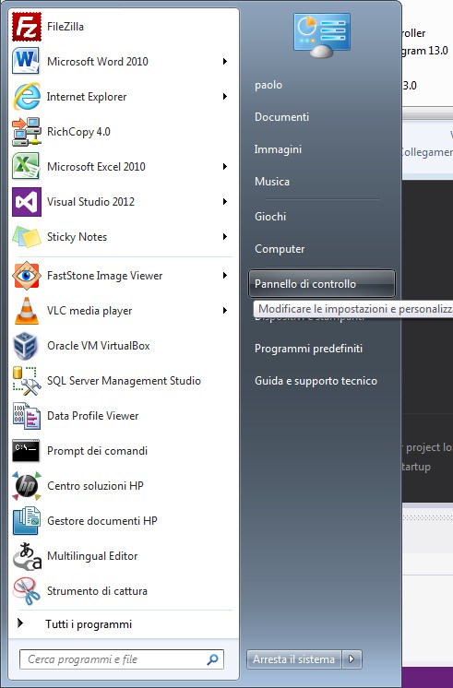Viewport: 453px width, 688px height.
Task: Open Documenti
Action: coord(281,117)
